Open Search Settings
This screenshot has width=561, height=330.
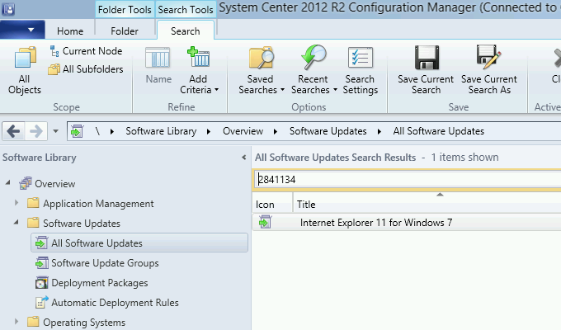361,70
